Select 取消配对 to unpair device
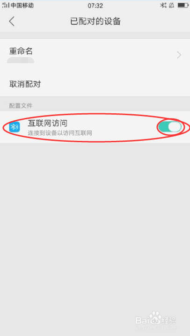The width and height of the screenshot is (190, 336). coord(95,84)
